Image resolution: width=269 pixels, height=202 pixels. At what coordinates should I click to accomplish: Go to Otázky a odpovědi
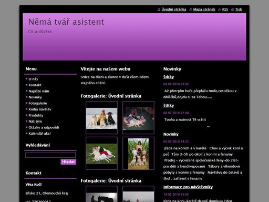click(x=44, y=127)
